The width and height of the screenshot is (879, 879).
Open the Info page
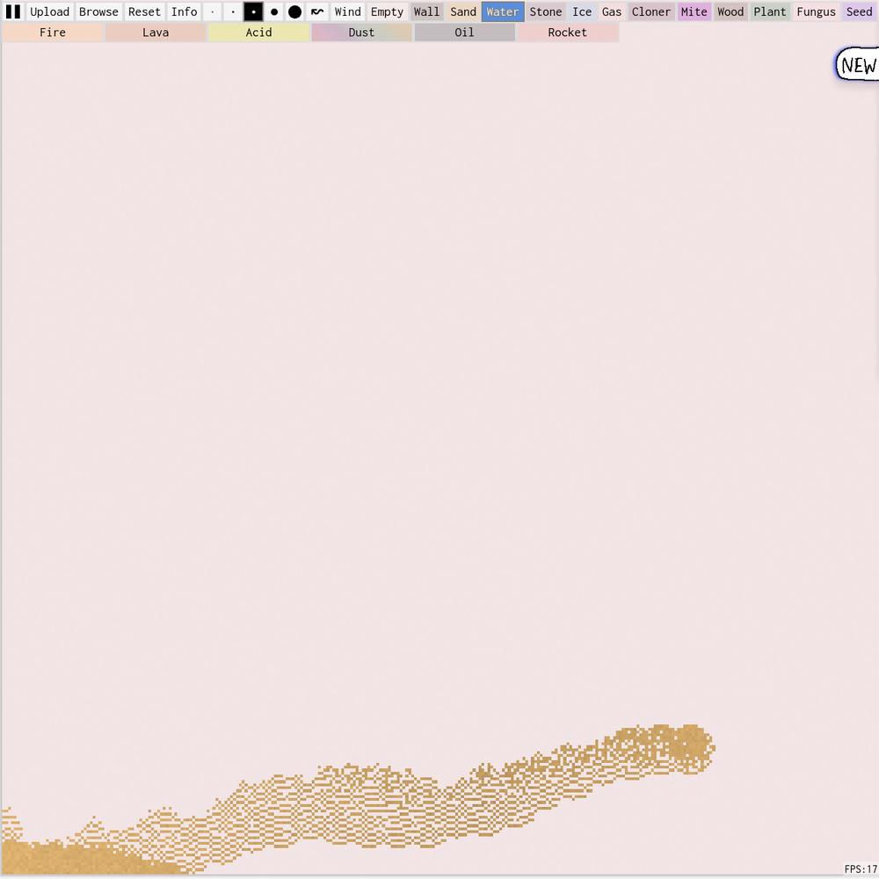184,11
